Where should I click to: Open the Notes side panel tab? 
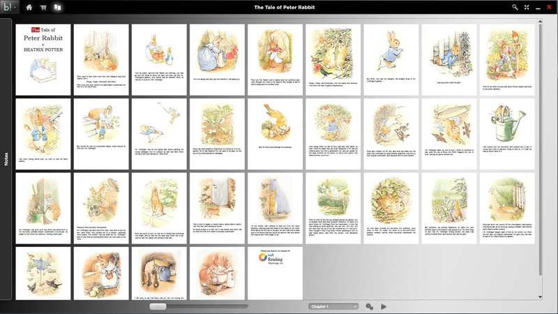[6, 159]
